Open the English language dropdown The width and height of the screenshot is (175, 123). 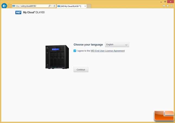pos(117,45)
